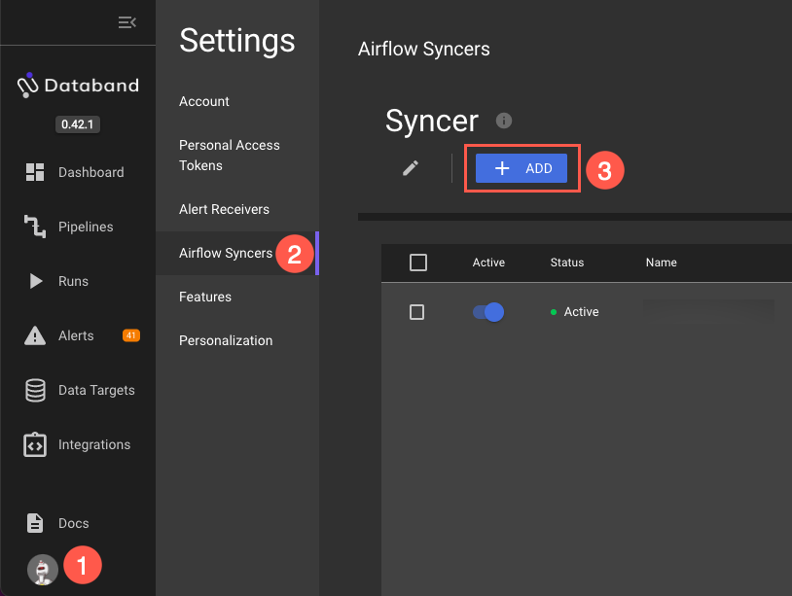Click the Syncer info icon
This screenshot has width=792, height=596.
504,121
